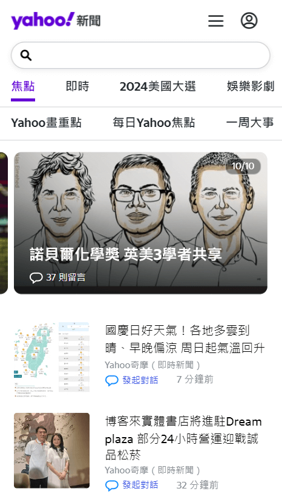282x503 pixels.
Task: Click the speech bubble icon in 博客來 article
Action: 112,485
